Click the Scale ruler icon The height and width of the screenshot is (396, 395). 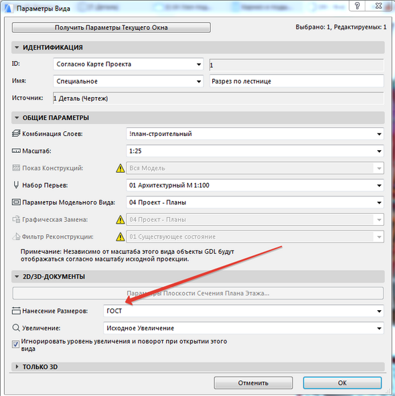pos(16,151)
